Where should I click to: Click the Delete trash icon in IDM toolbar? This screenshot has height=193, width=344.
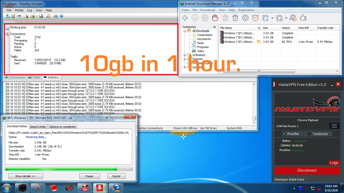pos(225,18)
